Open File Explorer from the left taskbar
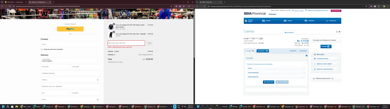 (17, 106)
